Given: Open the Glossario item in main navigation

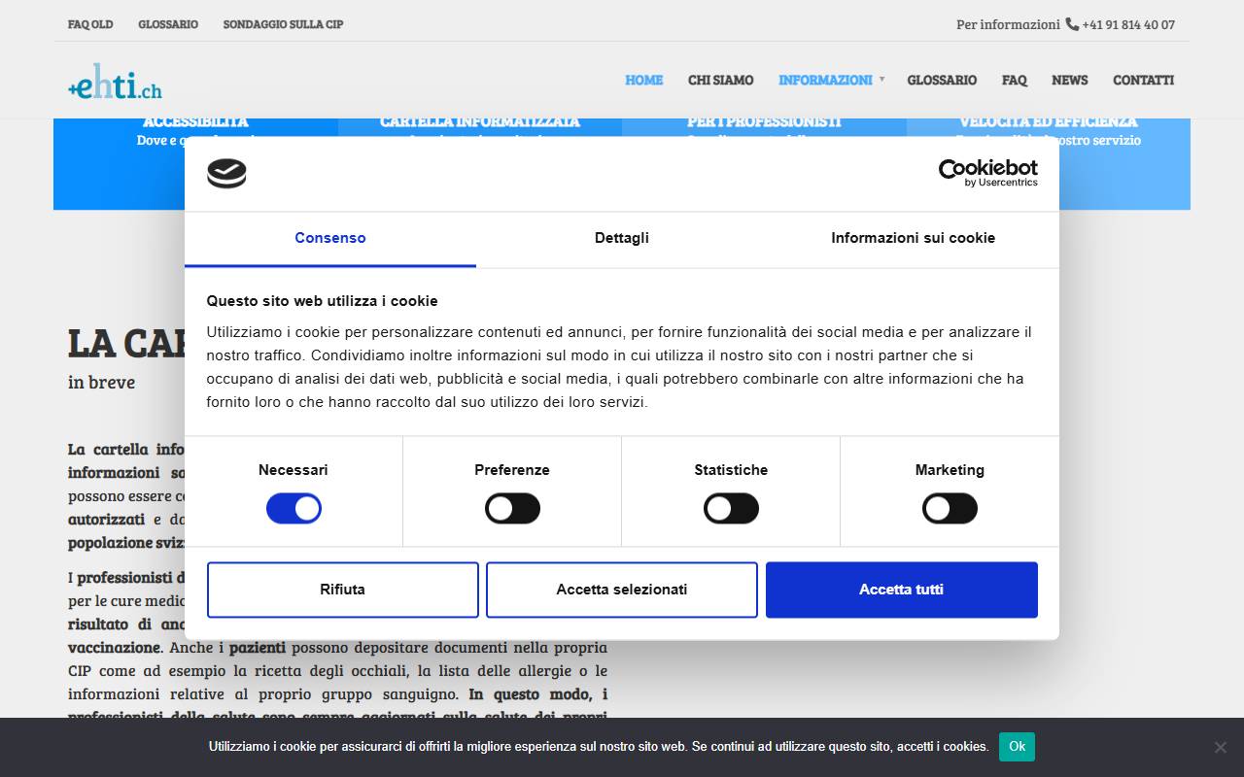Looking at the screenshot, I should click(942, 80).
